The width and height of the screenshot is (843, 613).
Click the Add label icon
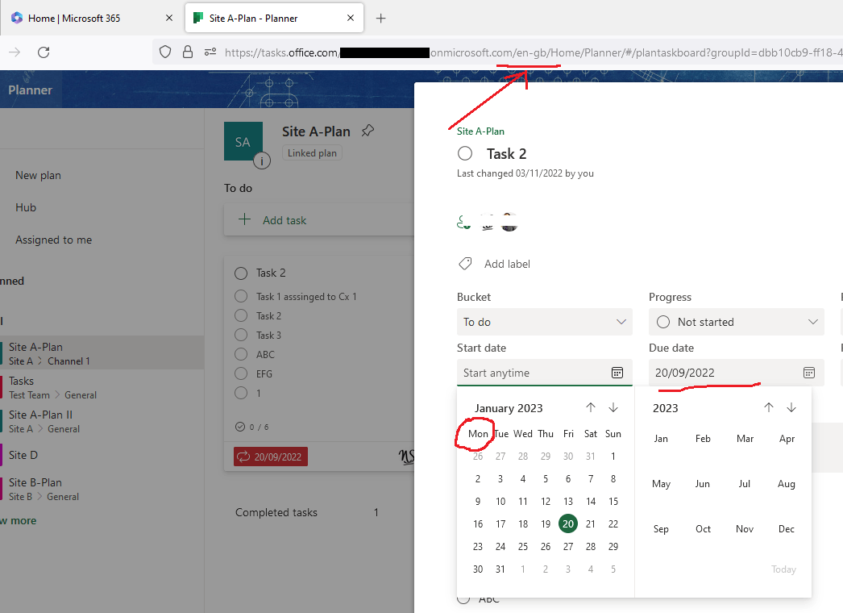coord(465,263)
